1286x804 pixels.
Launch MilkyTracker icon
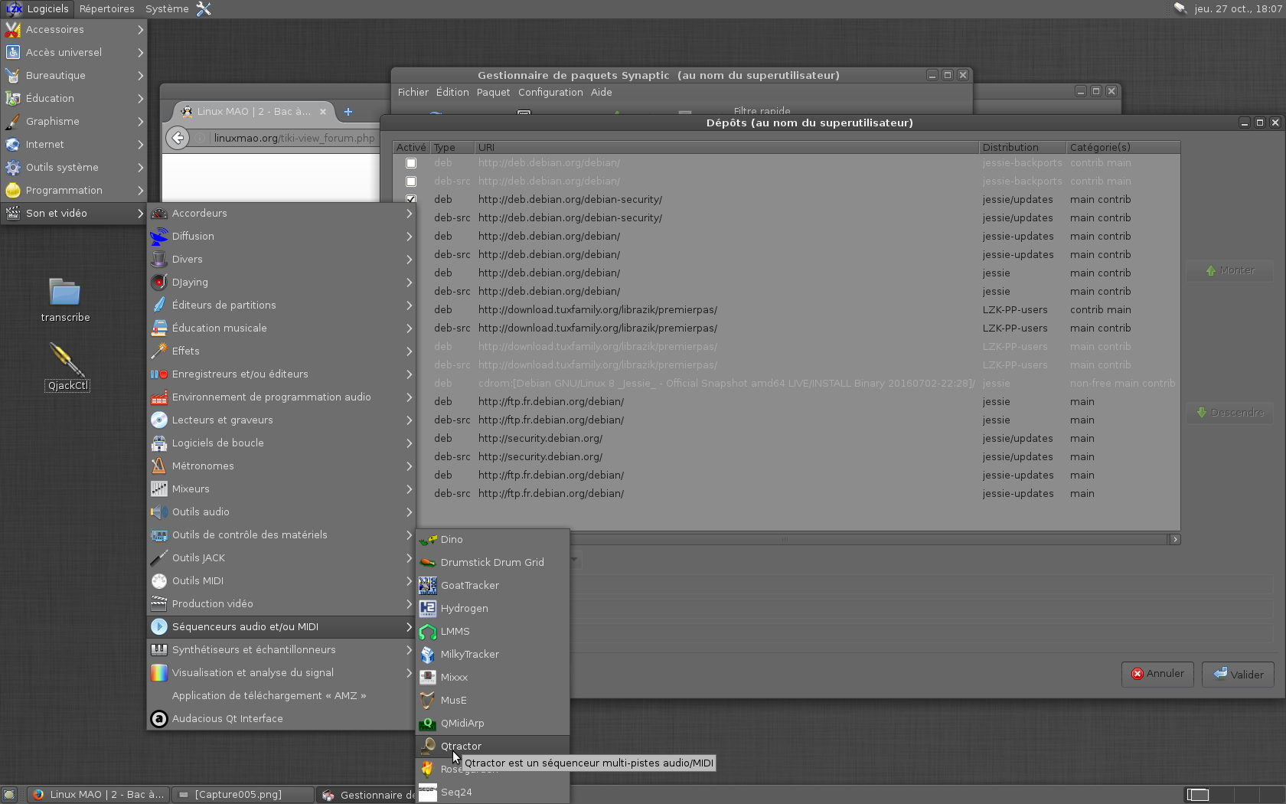[x=428, y=654]
